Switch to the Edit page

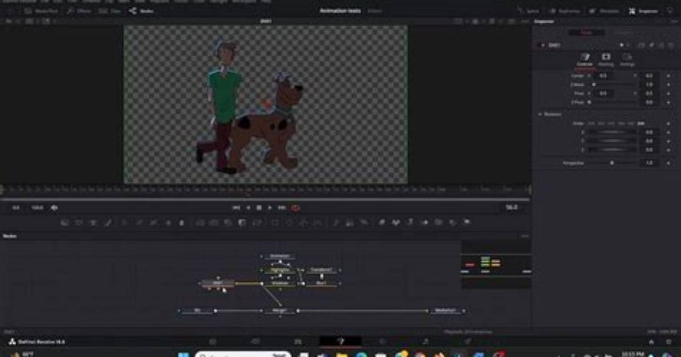[297, 342]
